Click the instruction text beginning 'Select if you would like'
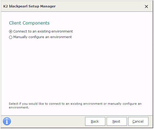Screen dimensions: 154x129 pos(75,106)
